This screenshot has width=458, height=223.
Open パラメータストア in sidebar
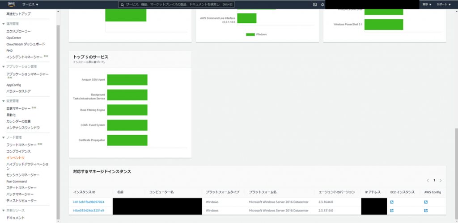(18, 91)
